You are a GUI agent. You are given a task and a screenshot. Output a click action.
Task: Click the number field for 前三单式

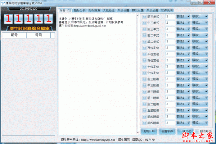(170, 17)
